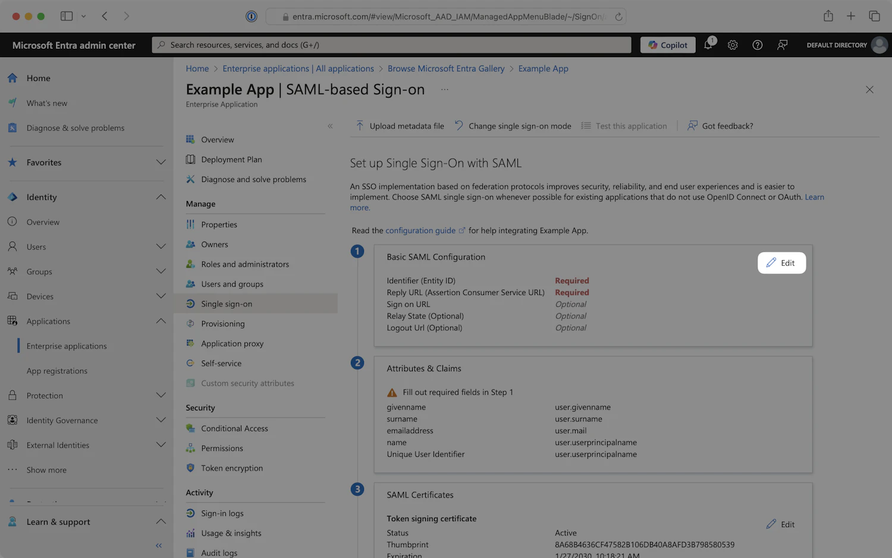Image resolution: width=892 pixels, height=558 pixels.
Task: Open the settings gear in header
Action: point(733,45)
